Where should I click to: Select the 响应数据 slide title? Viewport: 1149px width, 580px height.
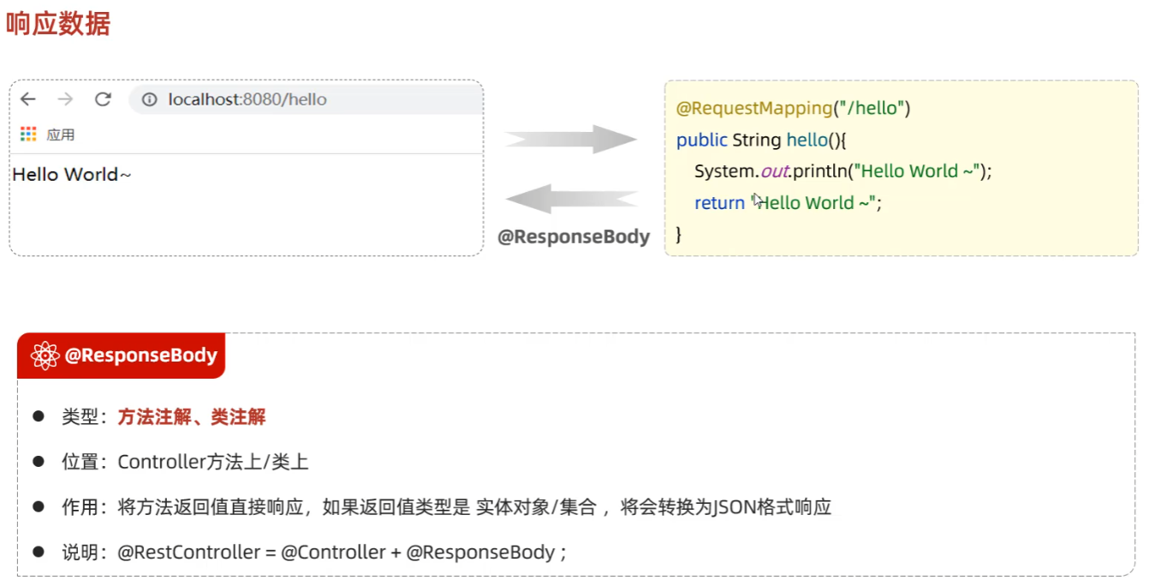[x=58, y=23]
